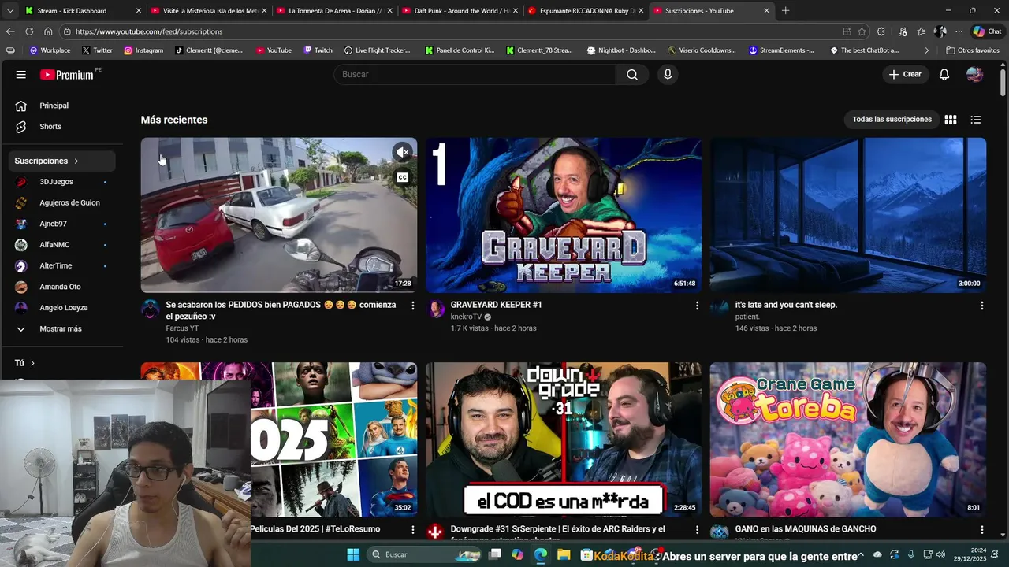Open the YouTube hamburger guide menu
1009x567 pixels.
[x=20, y=74]
